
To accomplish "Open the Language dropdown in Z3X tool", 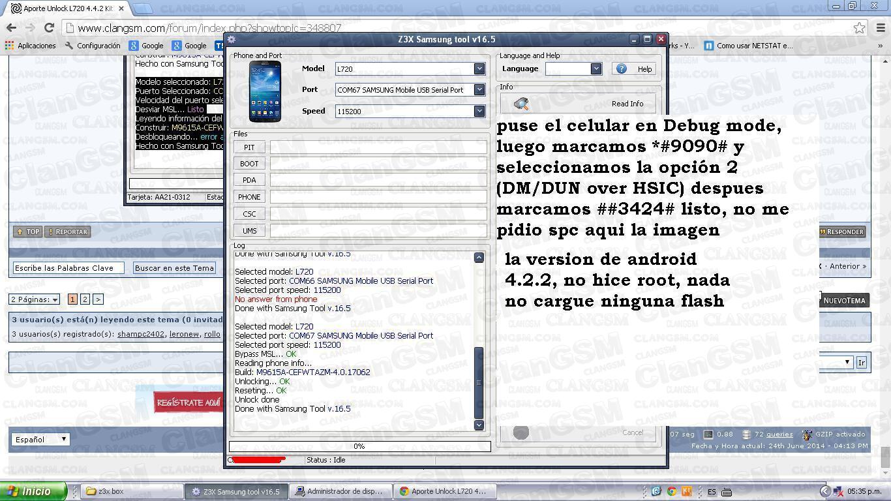I will coord(596,68).
